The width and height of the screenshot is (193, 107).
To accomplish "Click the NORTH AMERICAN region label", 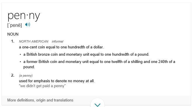I will [34, 41].
